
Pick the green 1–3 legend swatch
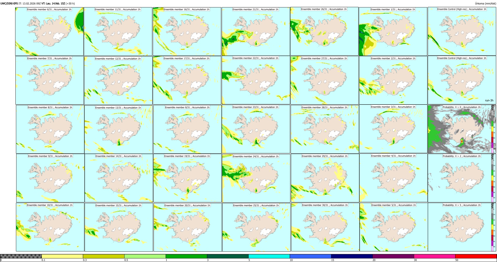tap(186, 256)
